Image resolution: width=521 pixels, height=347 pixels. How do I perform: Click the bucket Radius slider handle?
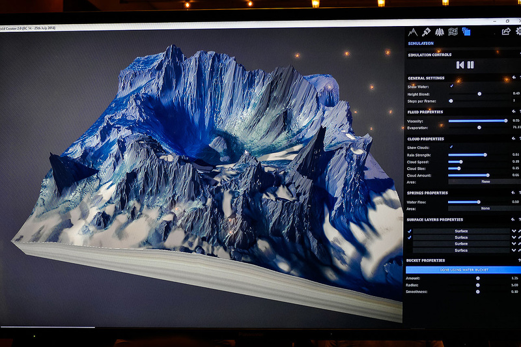(478, 285)
